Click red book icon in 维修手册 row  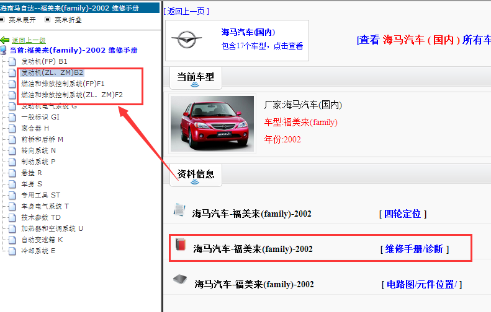[181, 244]
